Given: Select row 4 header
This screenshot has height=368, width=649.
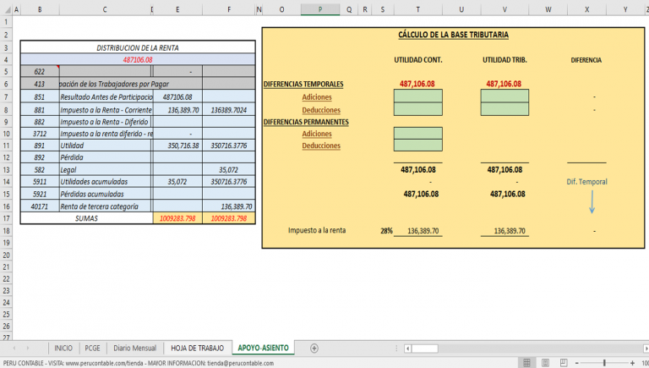Looking at the screenshot, I should 6,60.
